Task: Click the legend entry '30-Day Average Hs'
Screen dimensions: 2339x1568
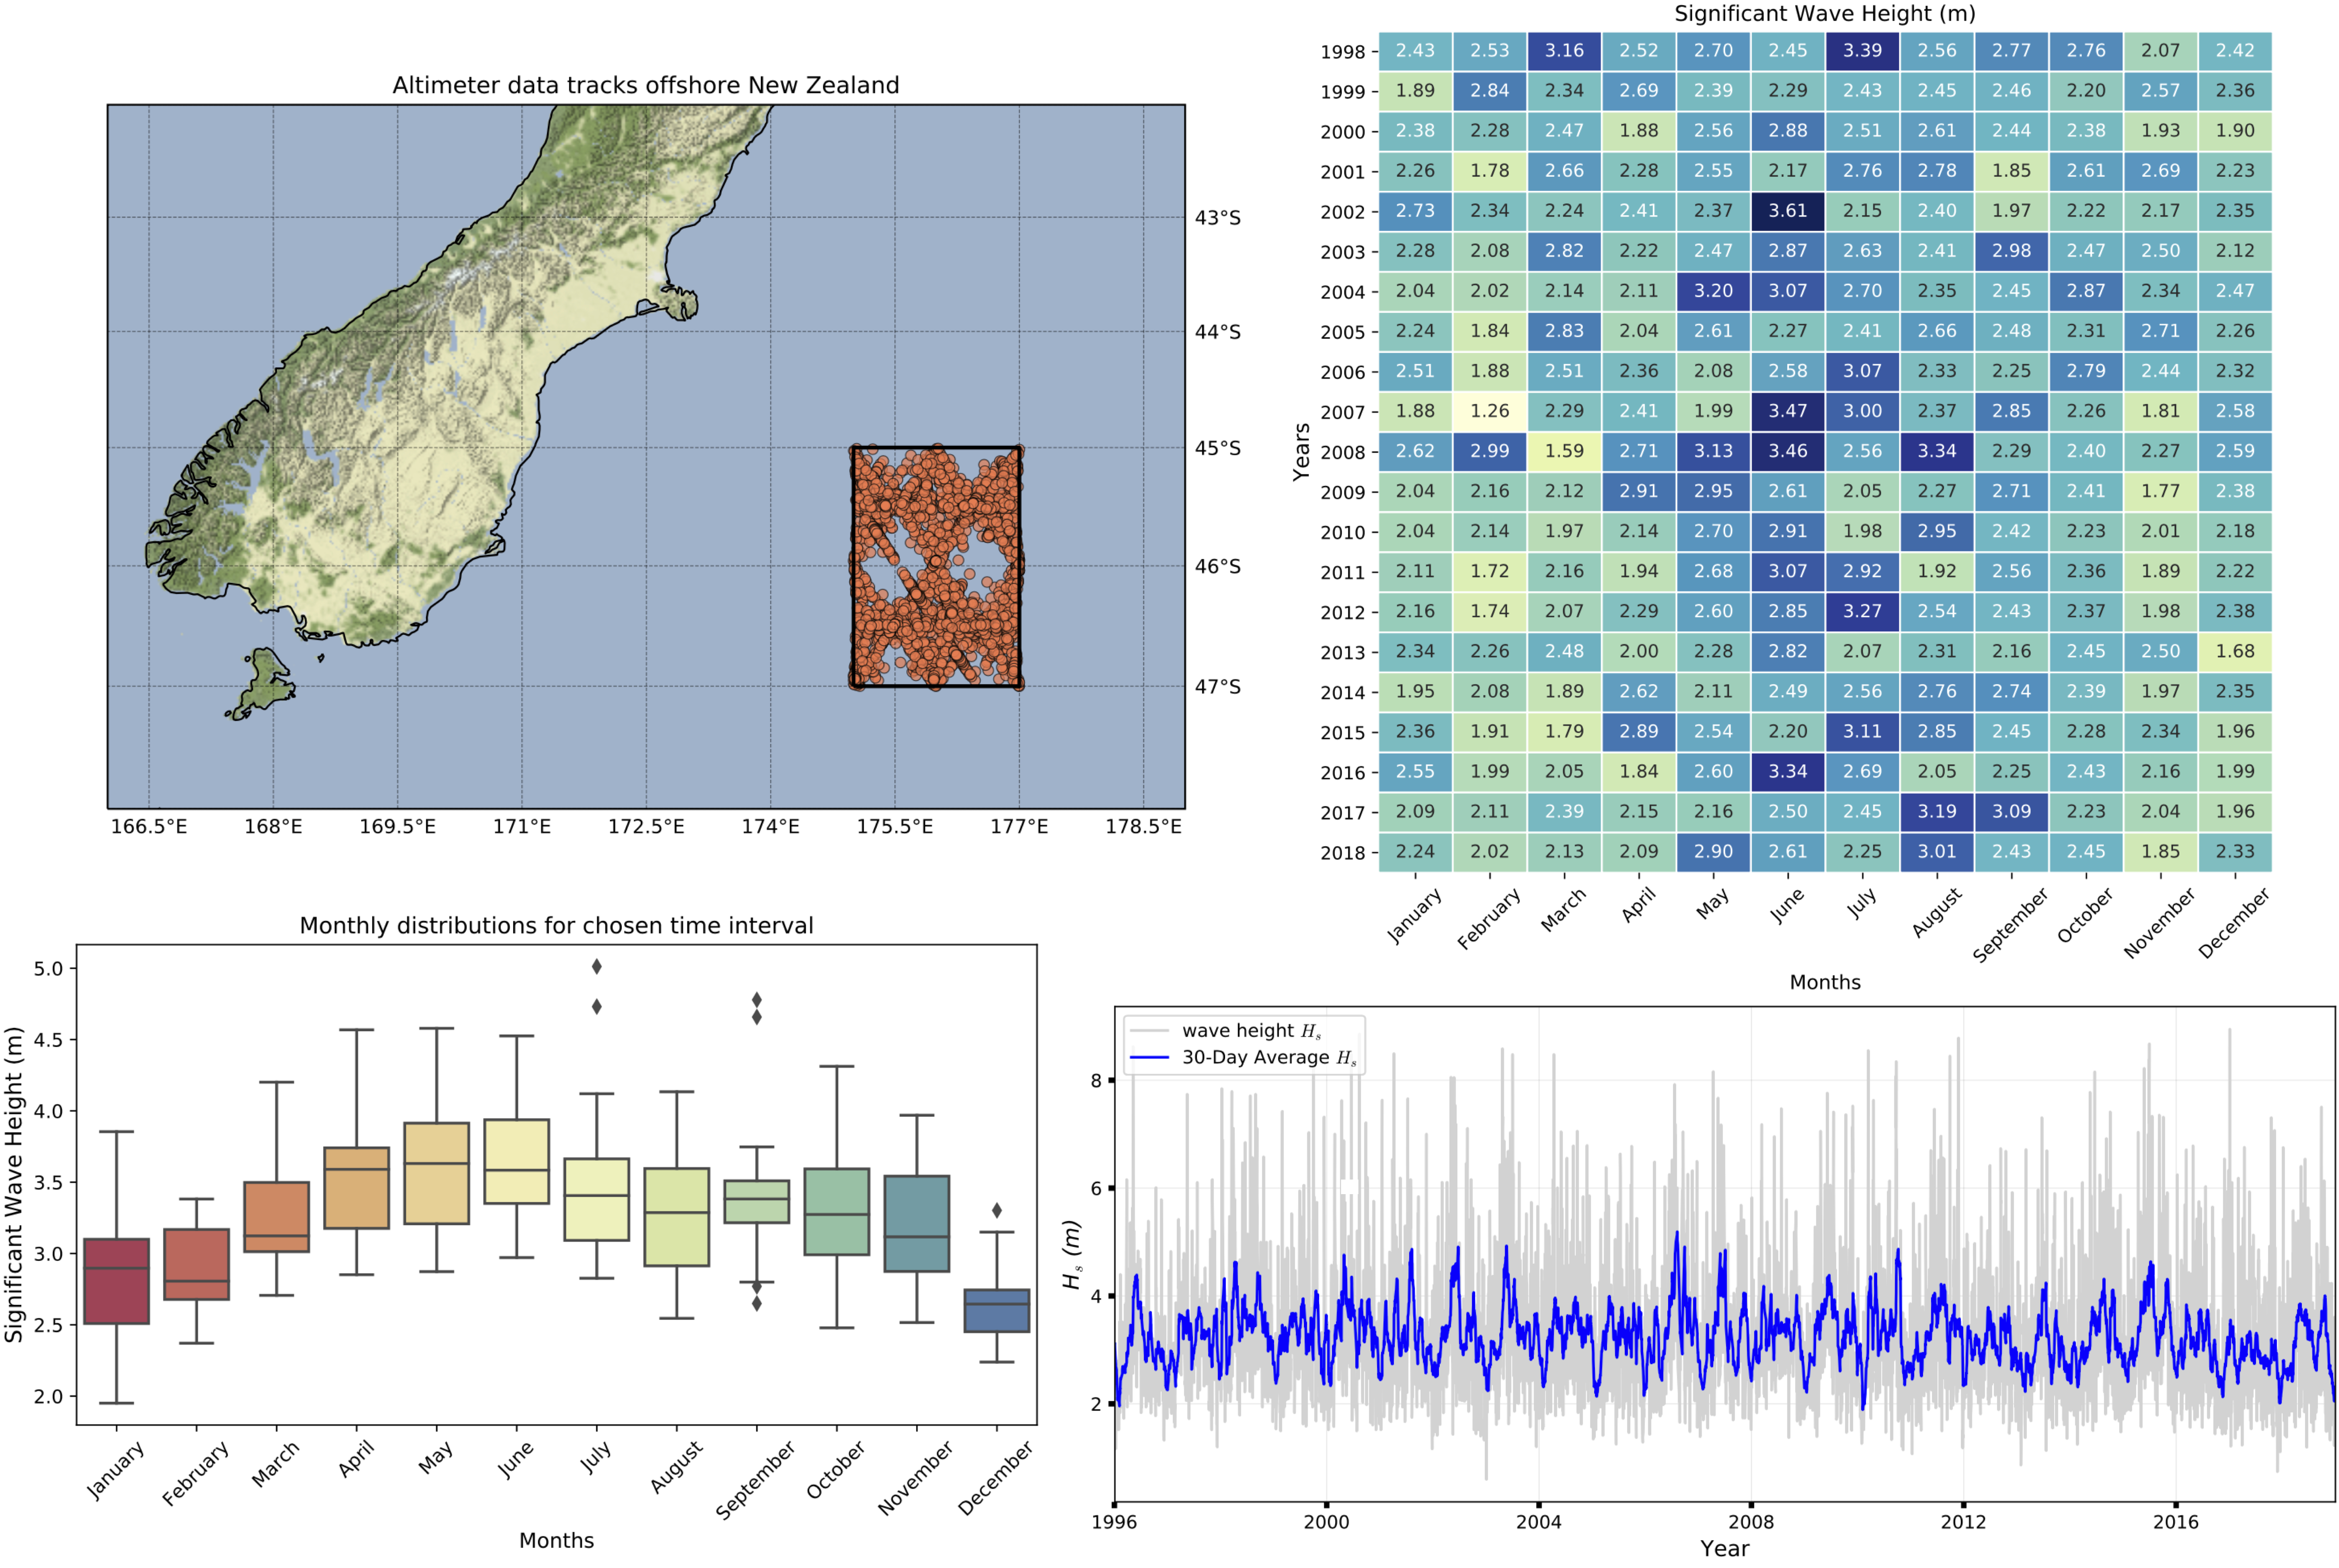Action: point(1269,1058)
